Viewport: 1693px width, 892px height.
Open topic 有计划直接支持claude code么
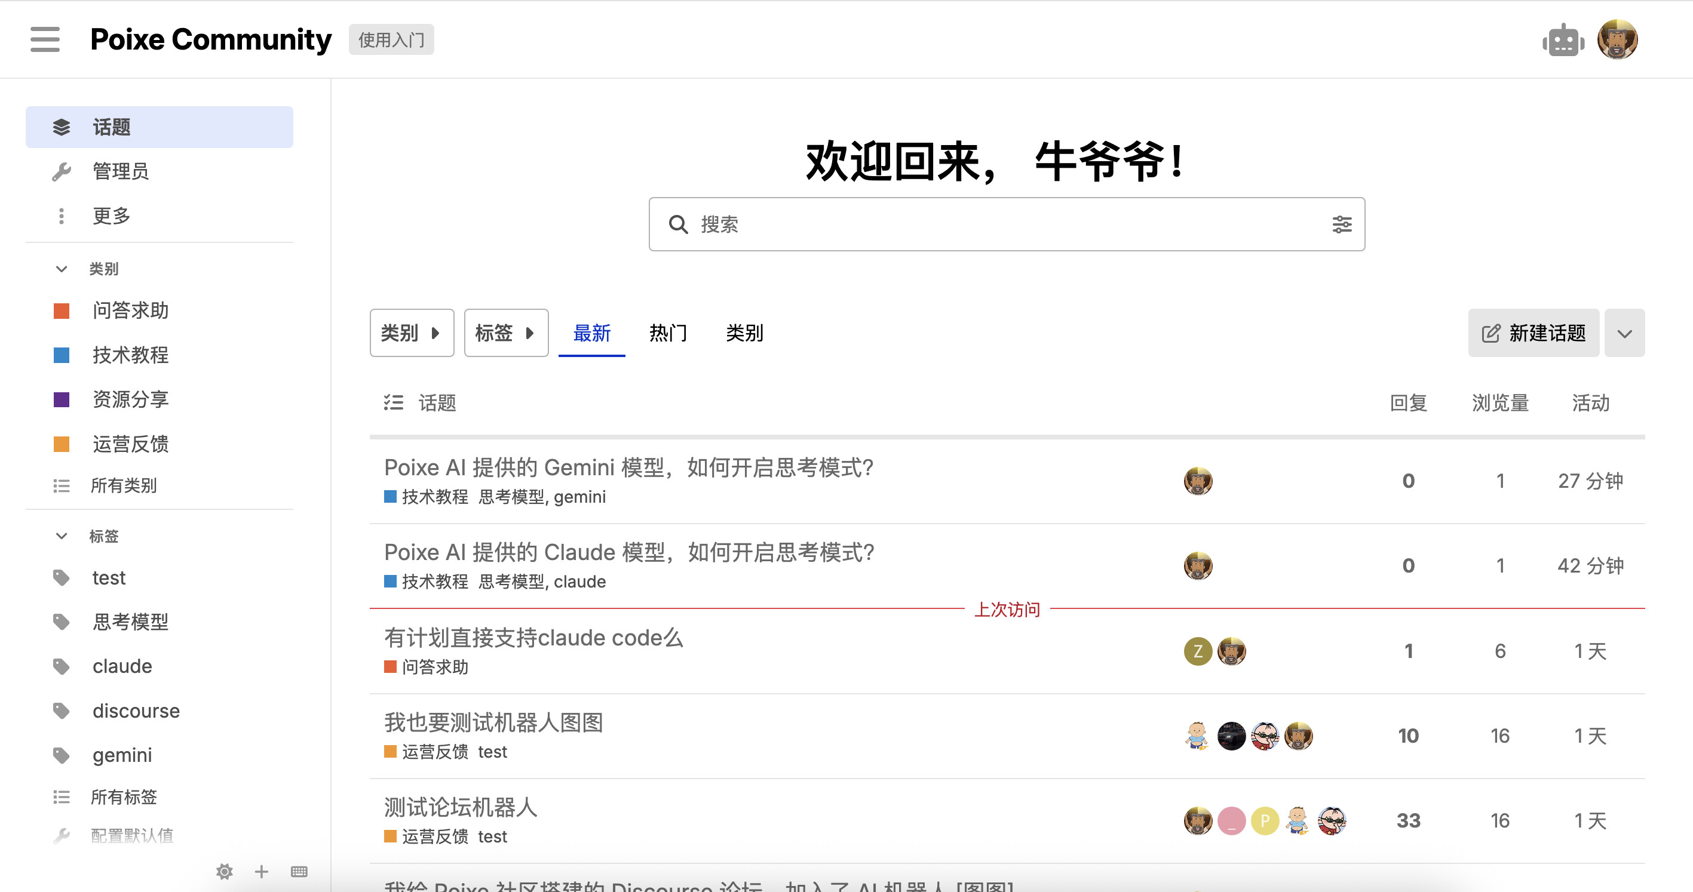533,638
